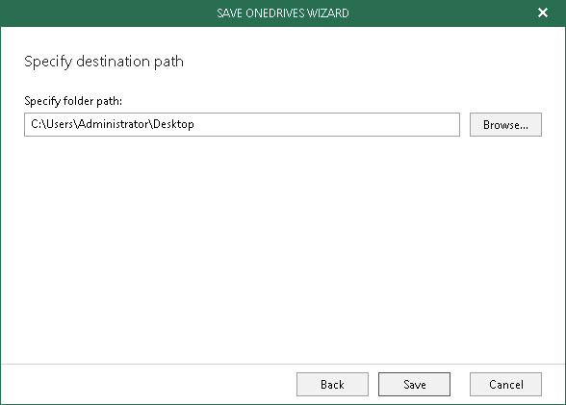Focus the folder path input field
The width and height of the screenshot is (566, 405).
(x=242, y=124)
